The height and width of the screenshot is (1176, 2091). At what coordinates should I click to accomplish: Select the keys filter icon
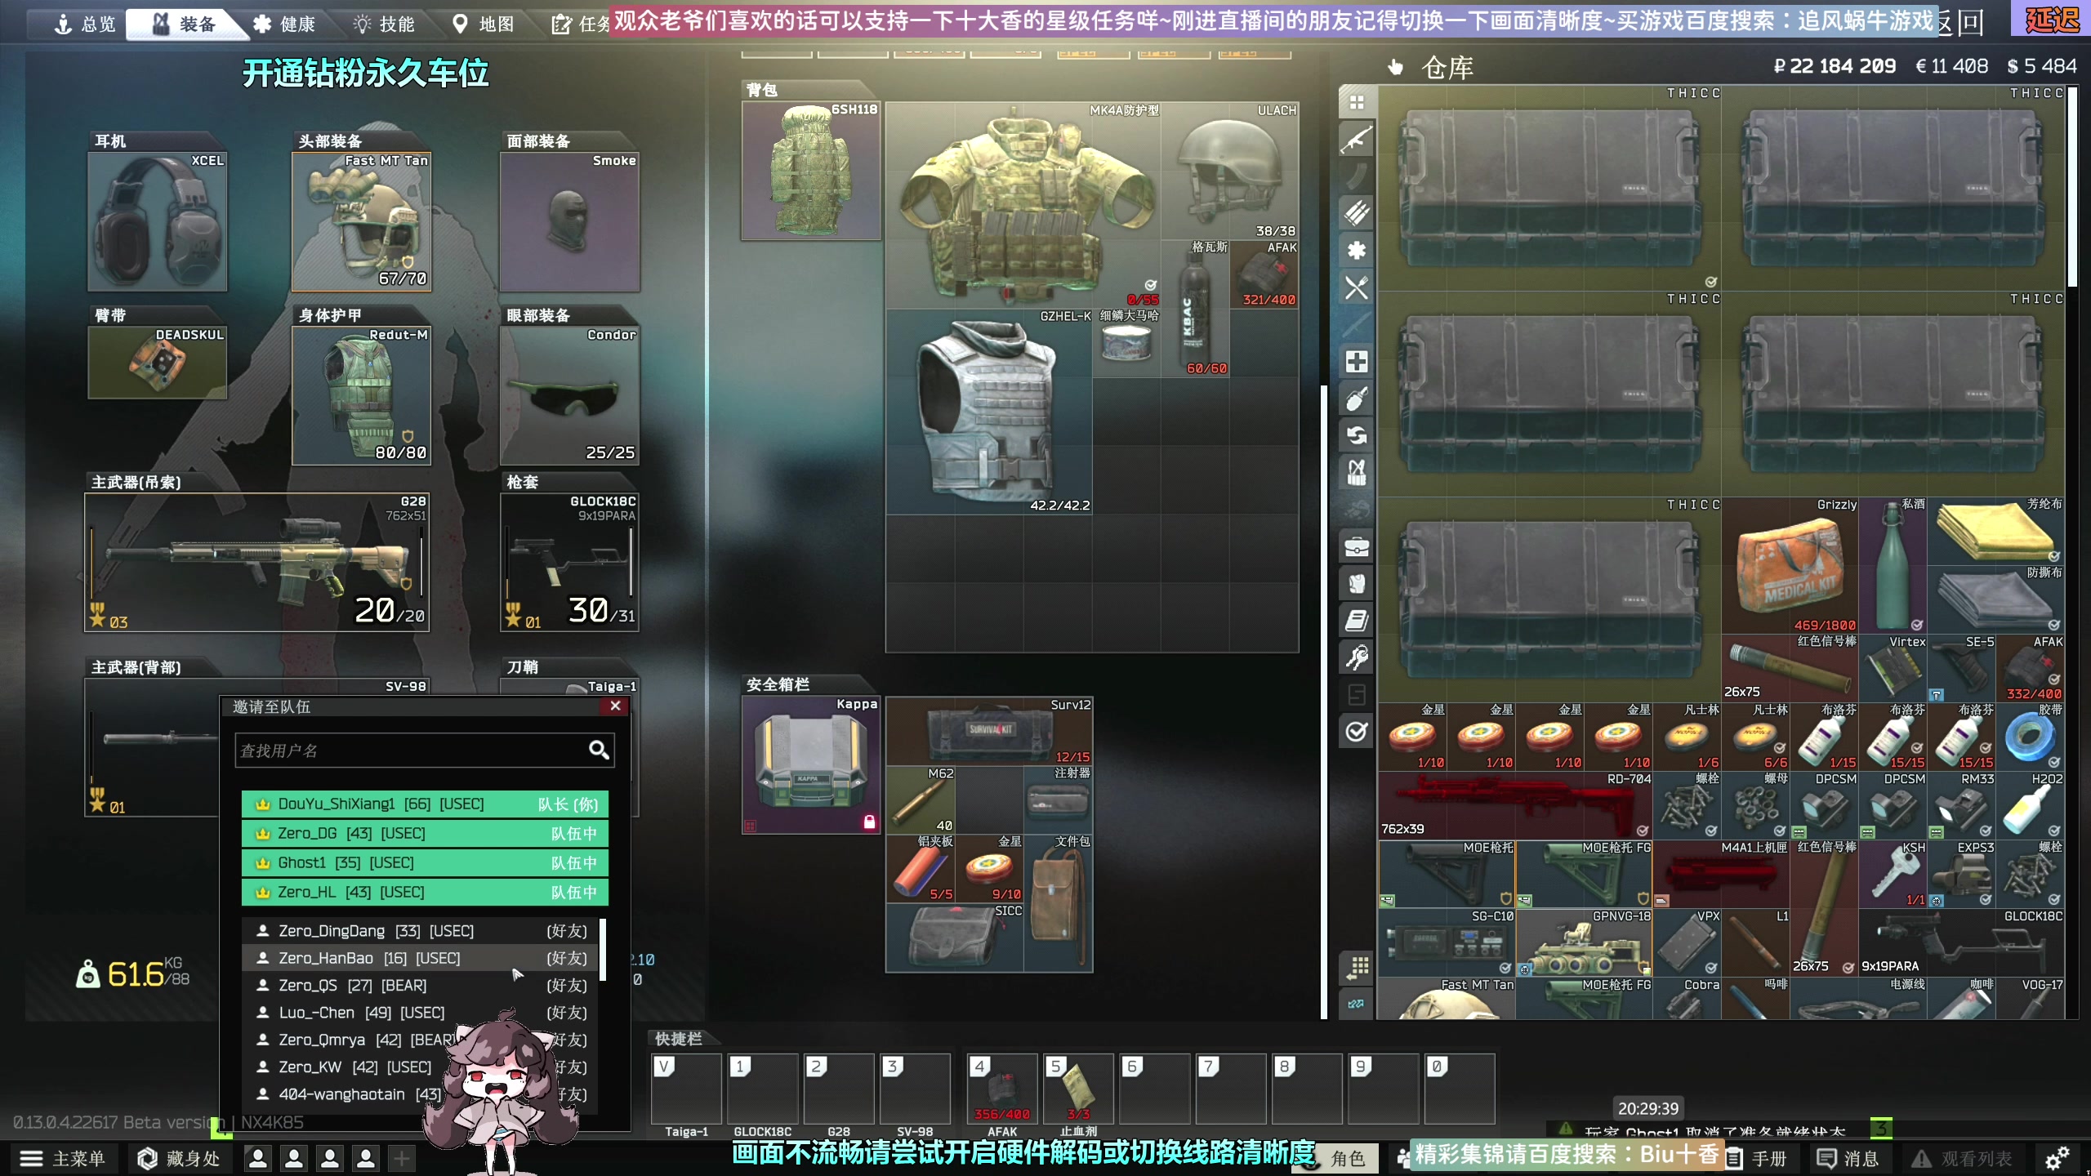click(x=1356, y=657)
